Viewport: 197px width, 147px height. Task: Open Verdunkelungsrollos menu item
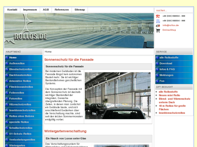click(x=24, y=140)
